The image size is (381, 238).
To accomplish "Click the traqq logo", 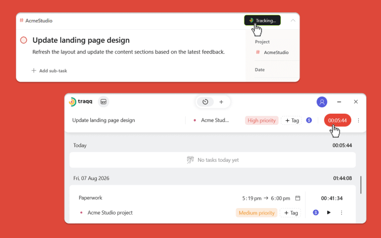I will (x=80, y=101).
